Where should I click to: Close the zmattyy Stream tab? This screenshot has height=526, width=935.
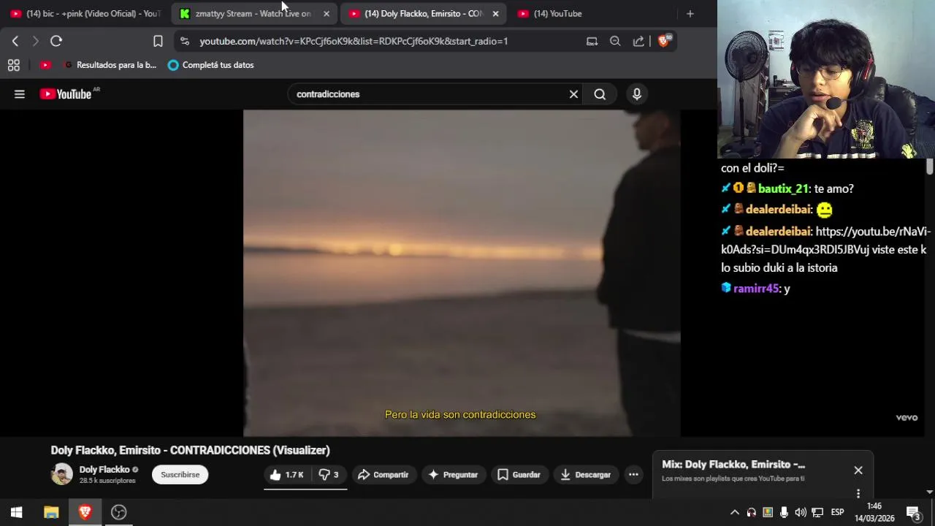point(327,13)
